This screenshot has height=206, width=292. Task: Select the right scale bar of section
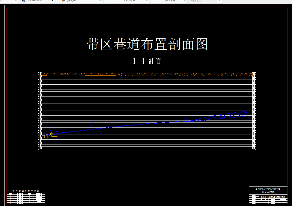[x=254, y=111]
